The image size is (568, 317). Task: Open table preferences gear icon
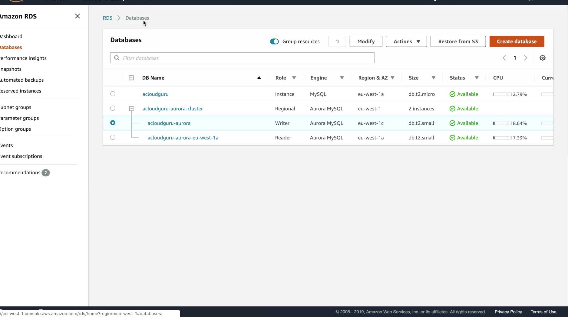click(x=542, y=58)
